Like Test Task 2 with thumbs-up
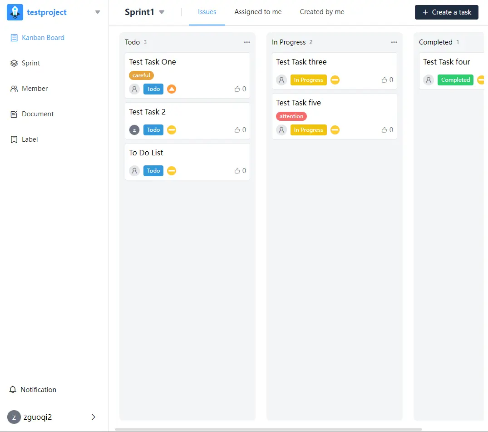Viewport: 488px width, 432px height. (x=237, y=130)
